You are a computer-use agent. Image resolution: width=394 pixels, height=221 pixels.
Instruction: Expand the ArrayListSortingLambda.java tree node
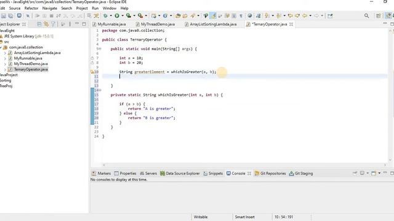(x=5, y=53)
